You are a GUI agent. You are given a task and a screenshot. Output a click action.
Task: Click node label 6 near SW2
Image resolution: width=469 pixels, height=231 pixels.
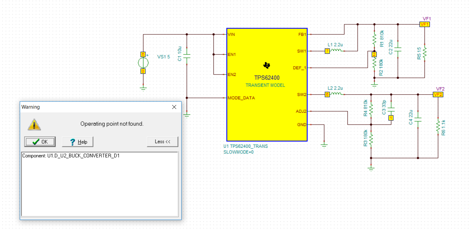(x=327, y=95)
